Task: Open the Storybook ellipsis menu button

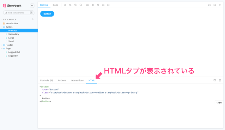Action: click(32, 6)
